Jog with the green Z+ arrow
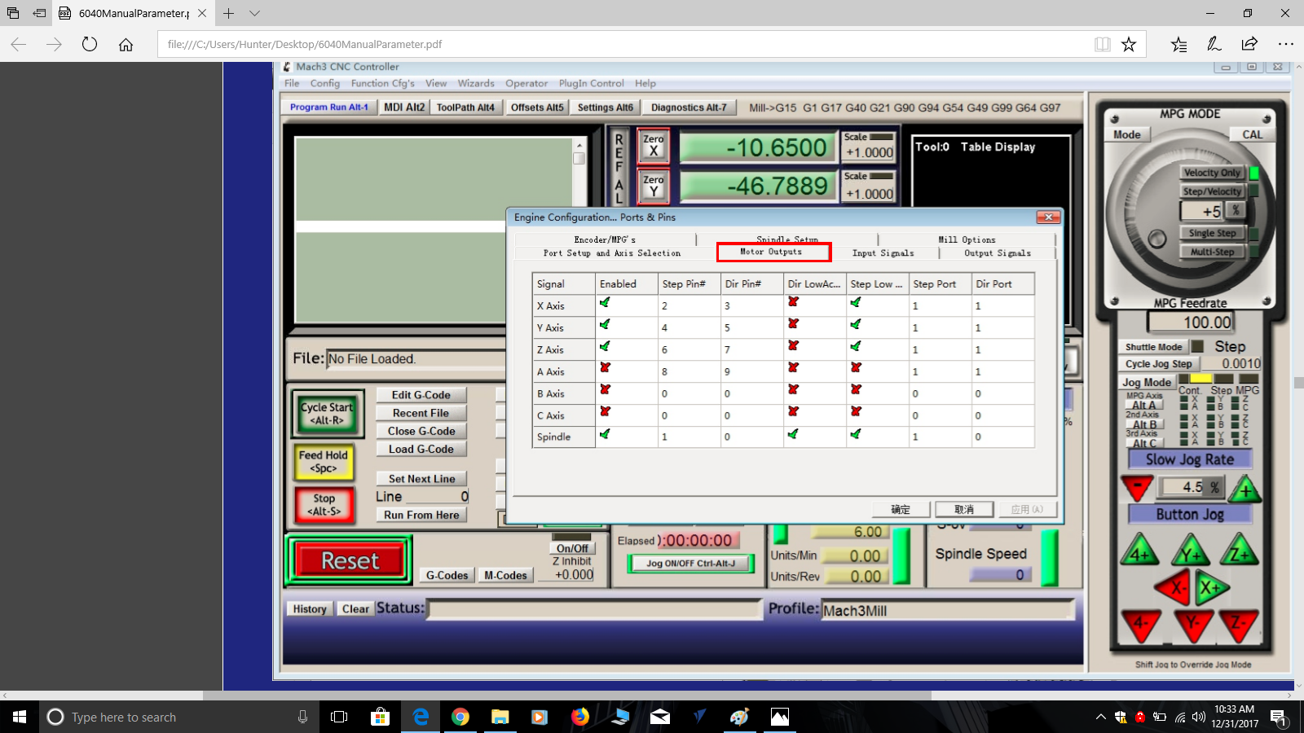 (1240, 551)
